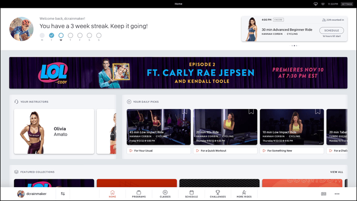
Task: Click the heart rate monitor icon in top bar
Action: tap(315, 4)
